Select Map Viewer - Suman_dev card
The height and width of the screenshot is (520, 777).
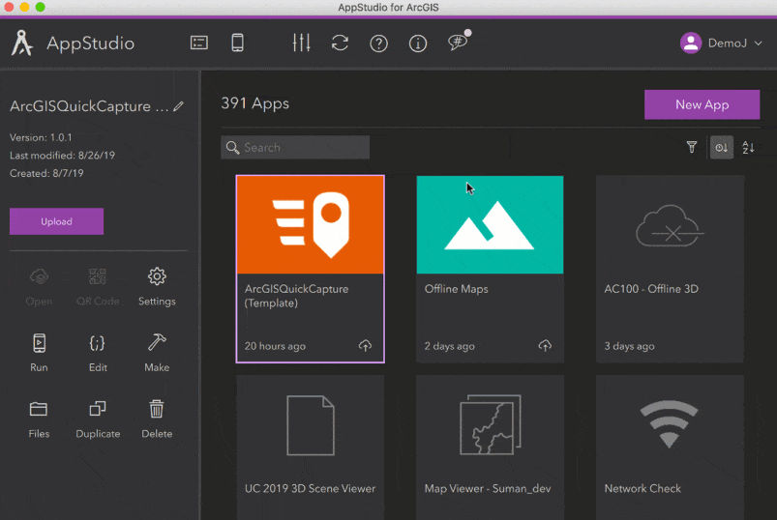pyautogui.click(x=490, y=448)
